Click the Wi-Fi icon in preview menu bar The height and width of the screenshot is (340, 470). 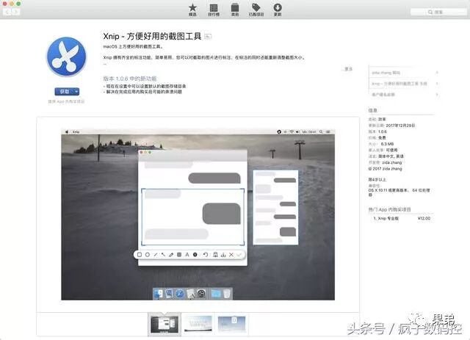[292, 131]
